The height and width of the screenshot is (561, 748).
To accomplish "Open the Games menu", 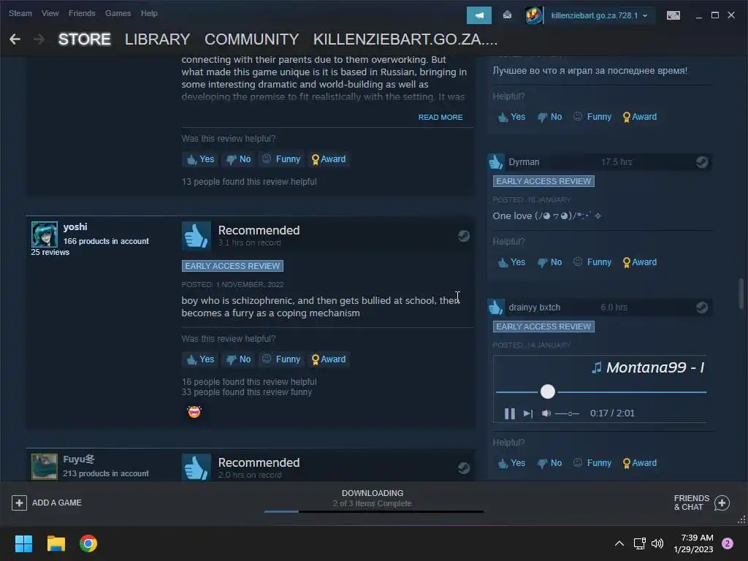I will click(118, 13).
